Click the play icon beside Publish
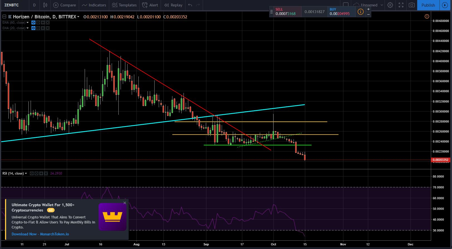This screenshot has width=452, height=249. click(x=445, y=5)
